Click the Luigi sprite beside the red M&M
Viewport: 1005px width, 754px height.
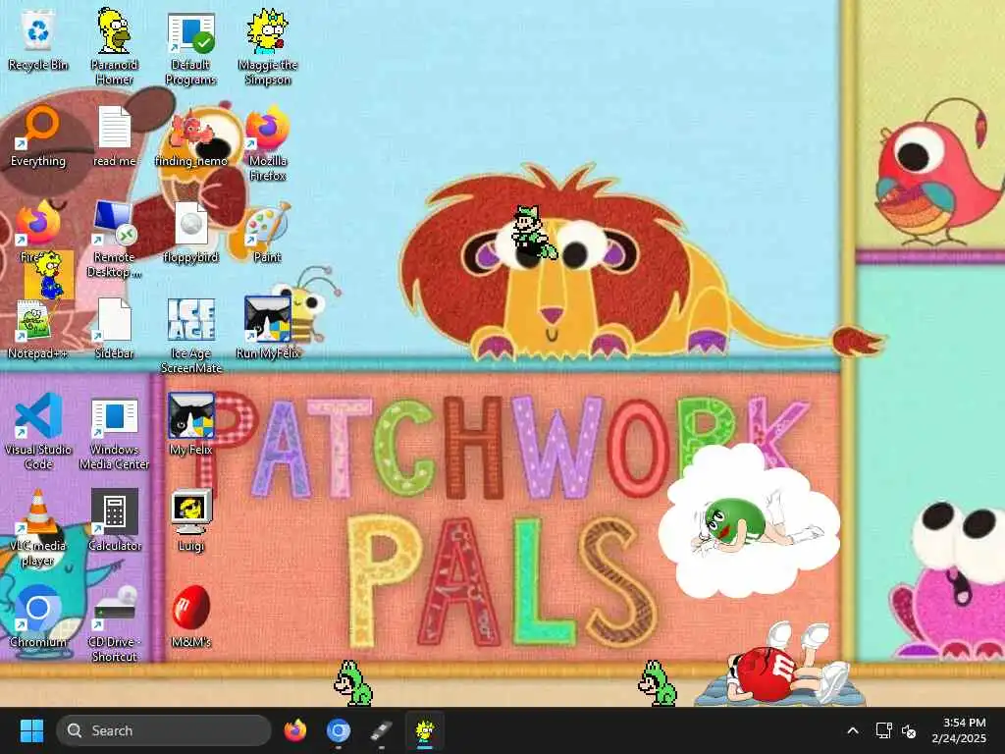[x=657, y=683]
